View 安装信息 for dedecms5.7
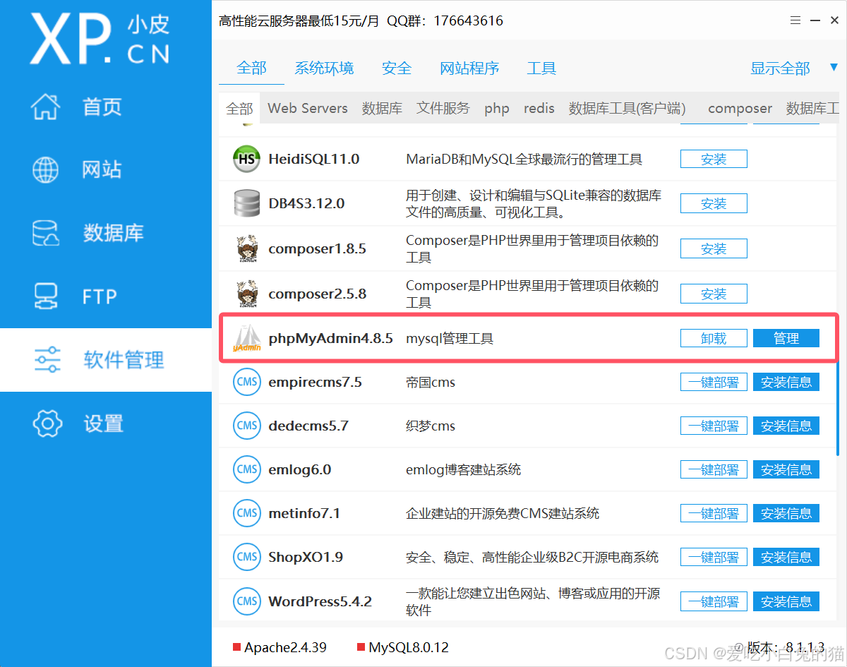The image size is (847, 667). (786, 426)
